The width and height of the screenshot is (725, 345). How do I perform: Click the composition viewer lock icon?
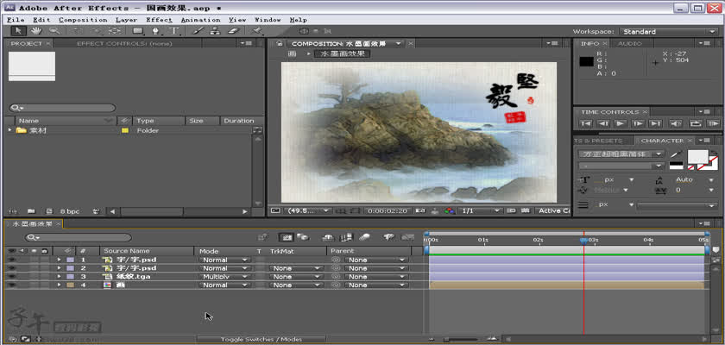279,43
